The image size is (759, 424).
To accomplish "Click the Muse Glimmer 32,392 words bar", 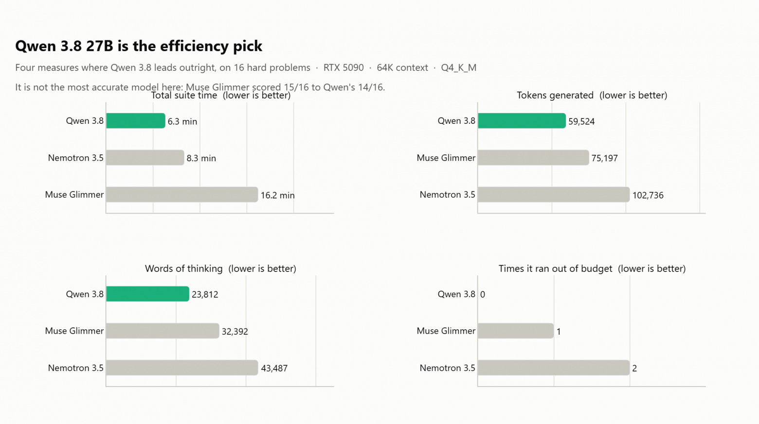I will (163, 331).
